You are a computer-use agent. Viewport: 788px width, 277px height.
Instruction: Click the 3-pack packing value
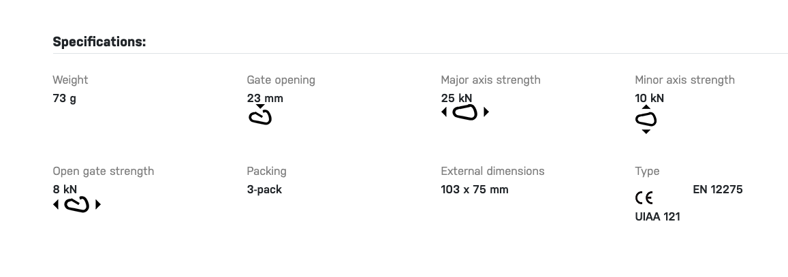tap(264, 190)
